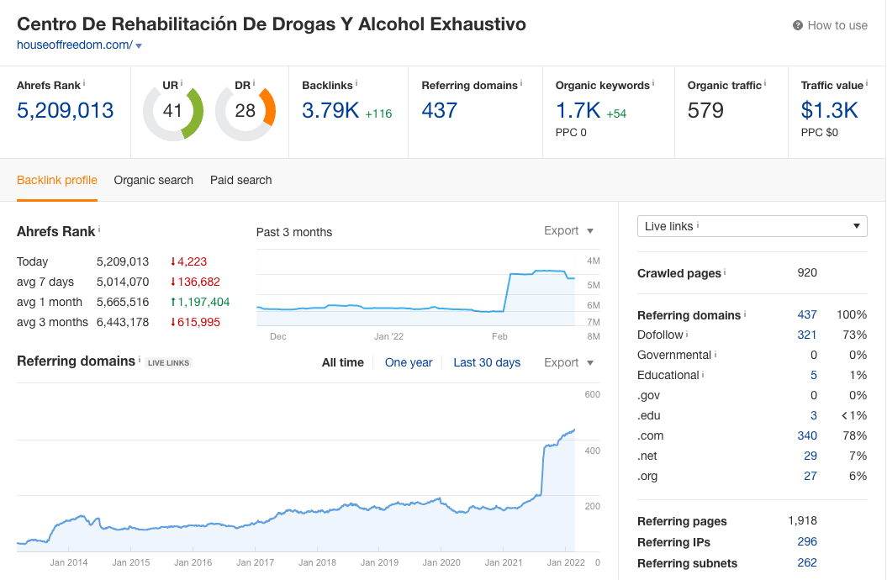
Task: Click info icon next to Governmental row
Action: point(715,355)
